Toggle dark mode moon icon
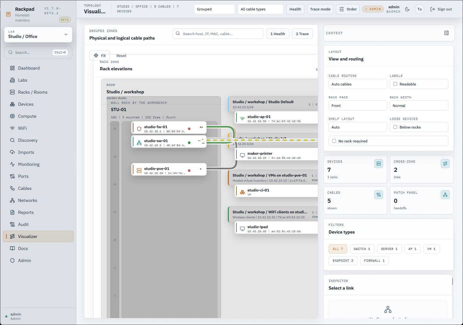Viewport: 463px width, 325px height. coord(407,9)
